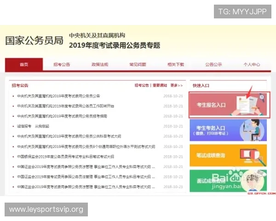
Task: Click the 2018-10-21 date beside 公务员报考指南
Action: point(173,116)
